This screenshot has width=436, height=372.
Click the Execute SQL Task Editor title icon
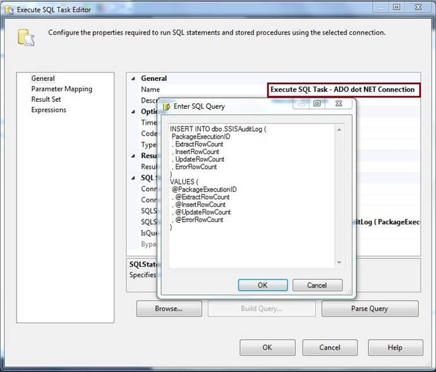(9, 9)
